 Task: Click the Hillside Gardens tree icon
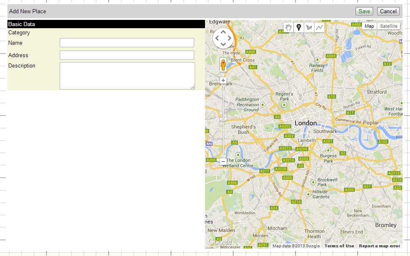click(309, 194)
